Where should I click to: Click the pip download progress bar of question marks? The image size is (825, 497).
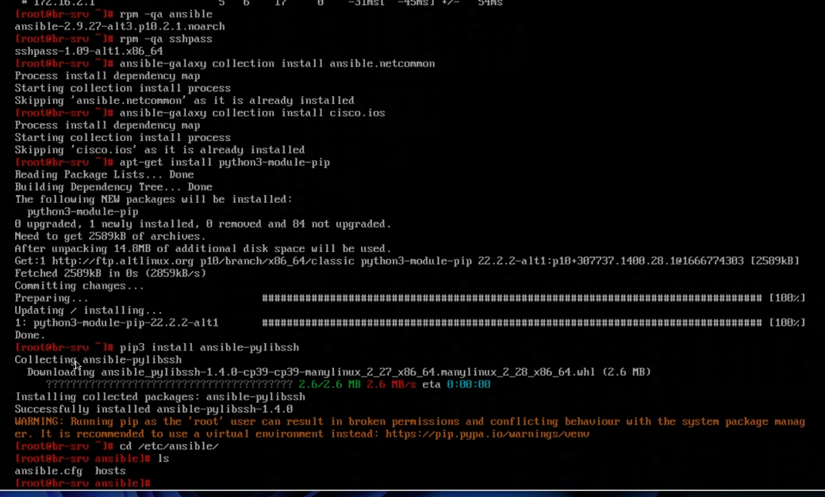[x=169, y=385]
